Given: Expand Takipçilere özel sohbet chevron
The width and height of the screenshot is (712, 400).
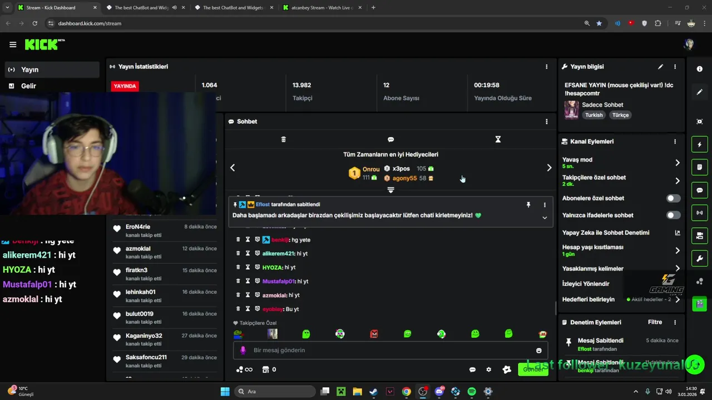Looking at the screenshot, I should point(677,181).
